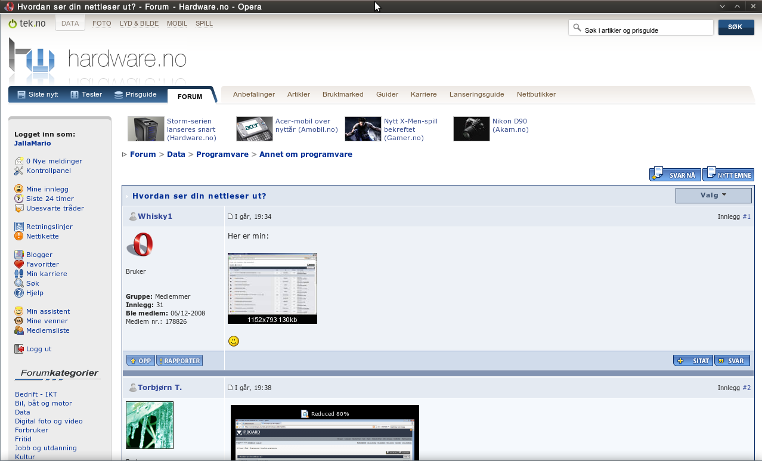Click the Mine innlegg smiley icon
762x461 pixels.
19,189
